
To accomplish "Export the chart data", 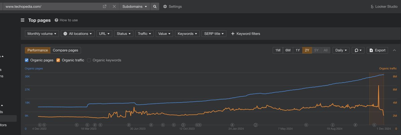I will [x=377, y=50].
